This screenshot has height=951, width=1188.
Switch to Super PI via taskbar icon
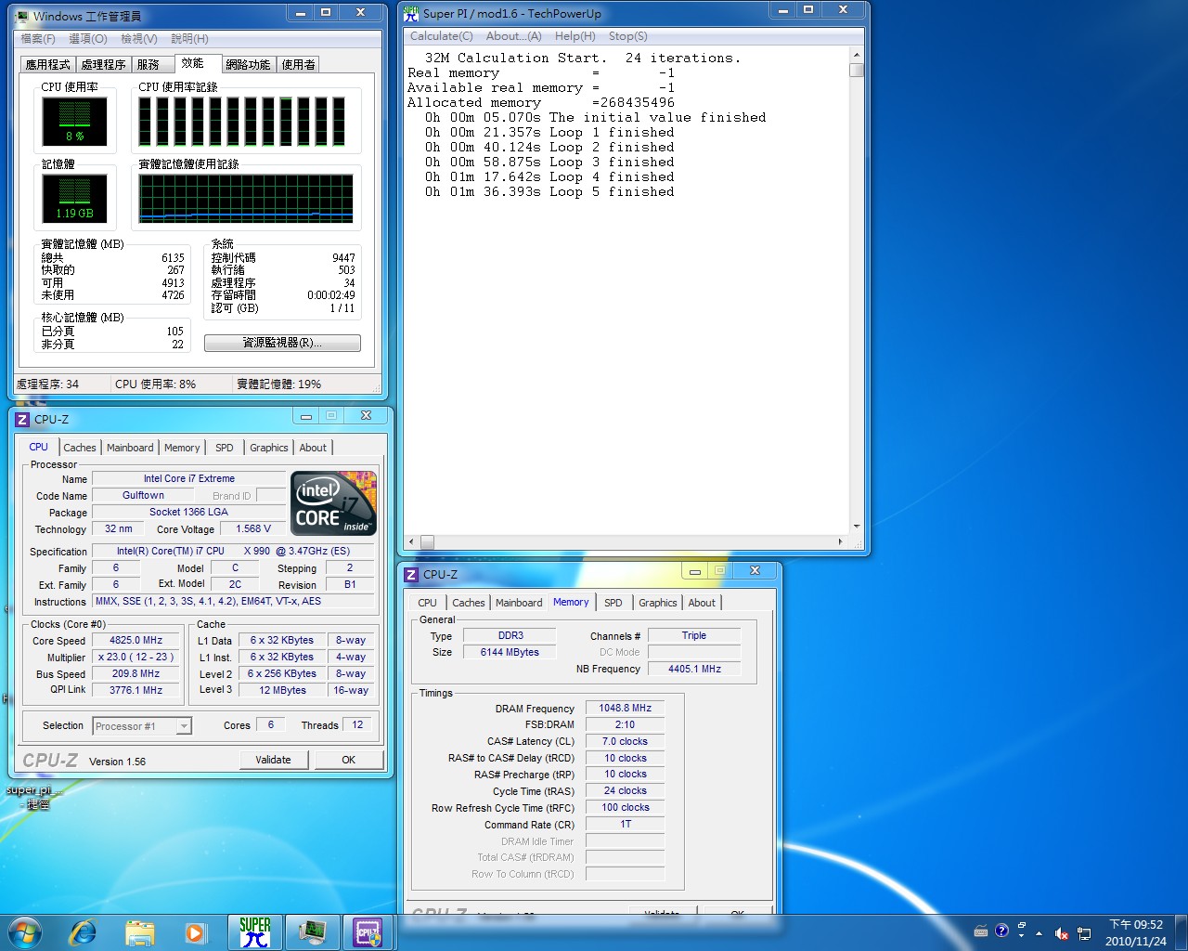(x=254, y=932)
